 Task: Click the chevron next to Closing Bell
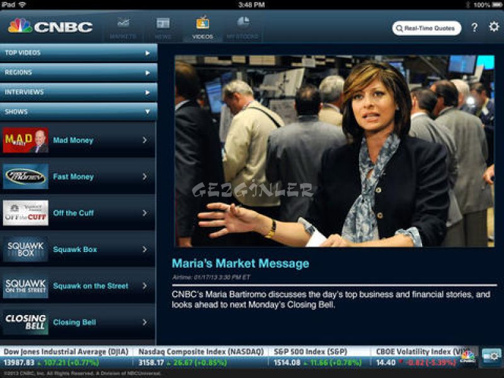pos(145,322)
